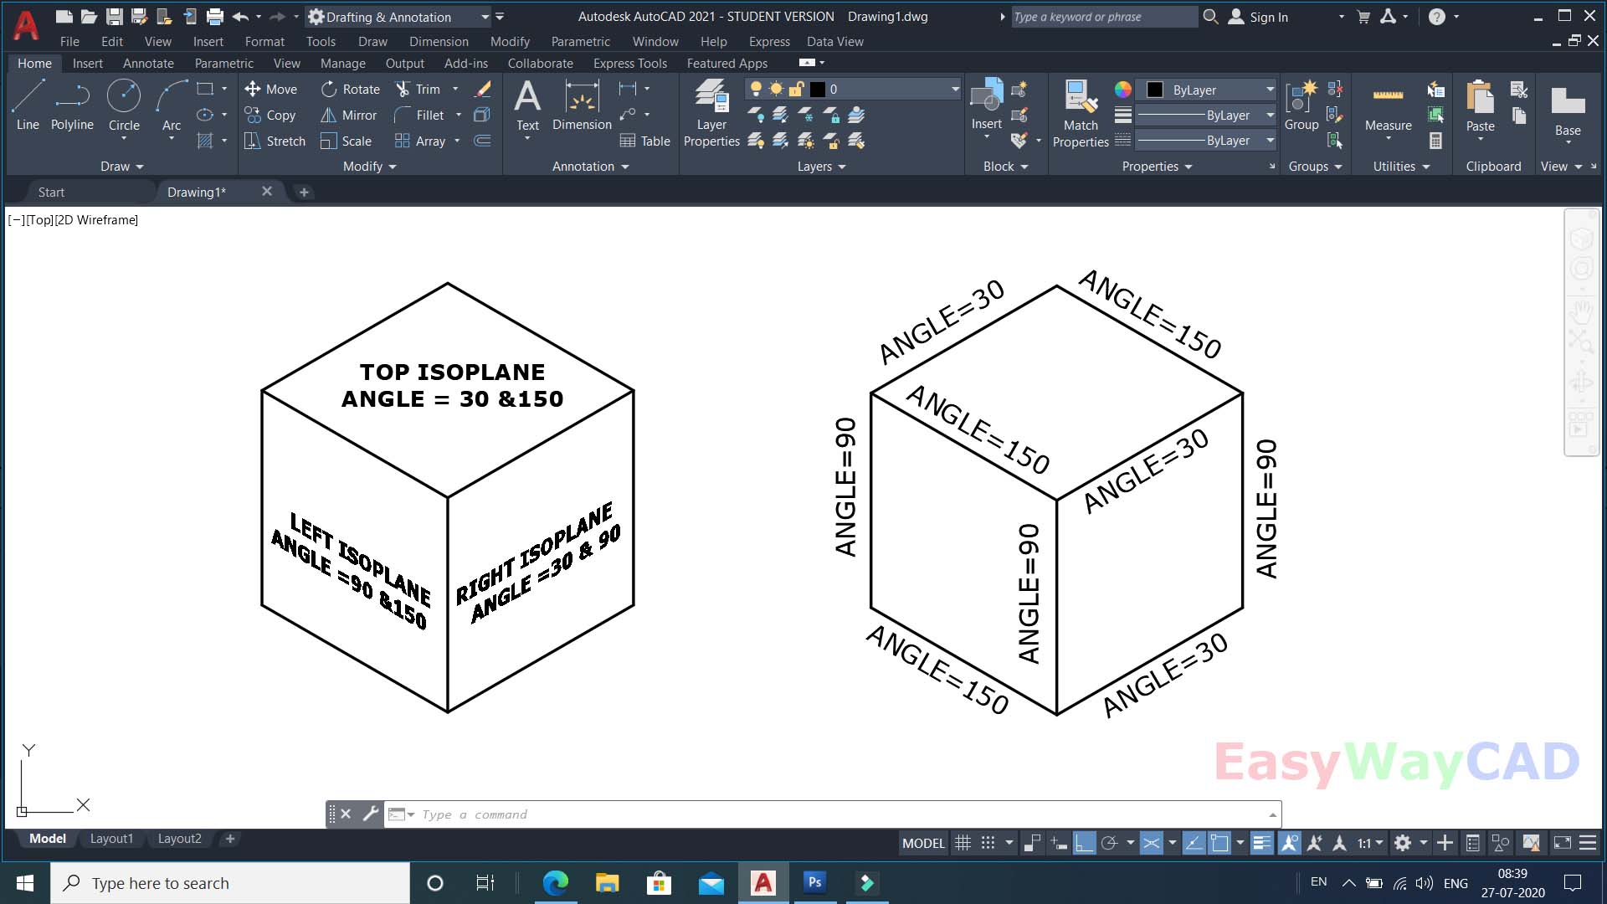Expand the Drafting & Annotation workspace dropdown
The image size is (1607, 904).
[x=485, y=17]
